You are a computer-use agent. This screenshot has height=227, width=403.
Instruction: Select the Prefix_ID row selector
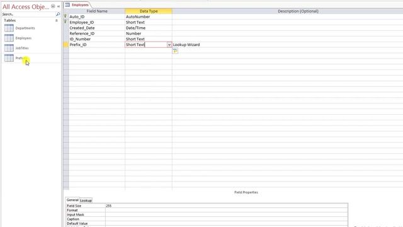point(65,45)
